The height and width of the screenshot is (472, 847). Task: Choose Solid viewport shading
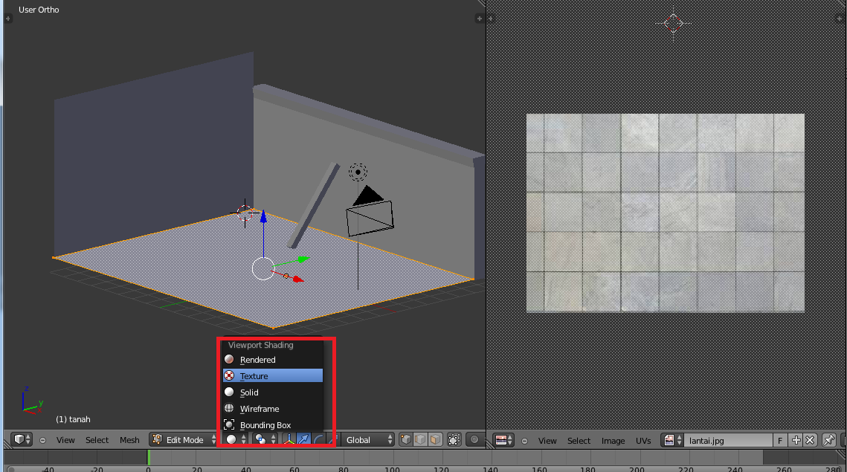[273, 392]
